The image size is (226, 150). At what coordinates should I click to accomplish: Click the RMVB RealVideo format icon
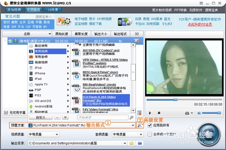[x=76, y=88]
